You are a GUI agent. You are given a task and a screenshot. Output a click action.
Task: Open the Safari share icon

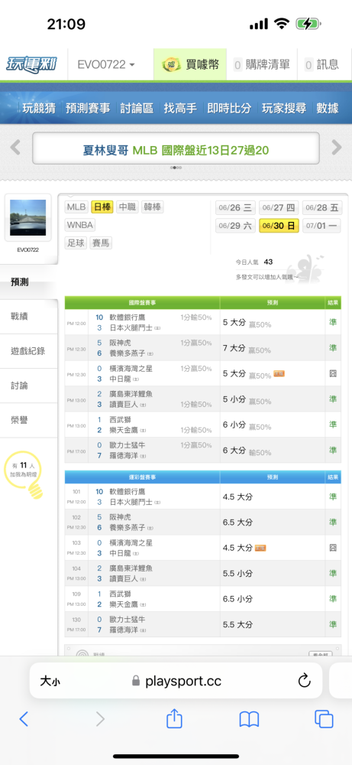pos(174,718)
